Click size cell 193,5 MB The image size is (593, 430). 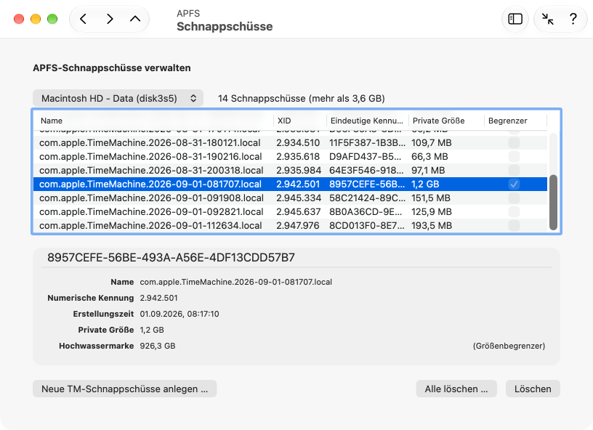click(432, 226)
